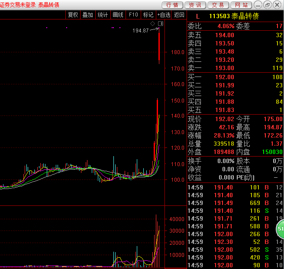
Task: Open the 行情 market quotes tab
Action: [172, 5]
